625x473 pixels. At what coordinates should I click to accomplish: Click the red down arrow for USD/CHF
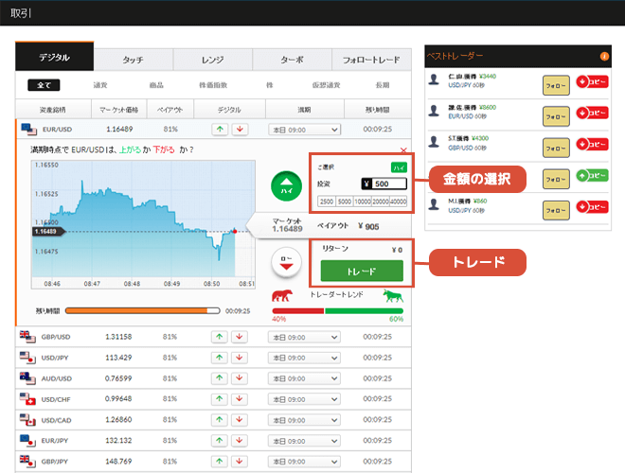point(240,399)
